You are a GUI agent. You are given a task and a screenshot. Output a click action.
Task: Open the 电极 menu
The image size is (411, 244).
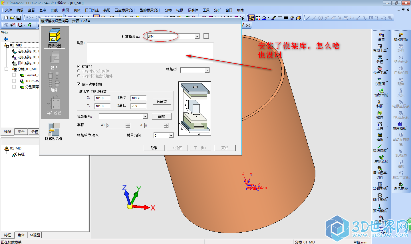coord(180,10)
